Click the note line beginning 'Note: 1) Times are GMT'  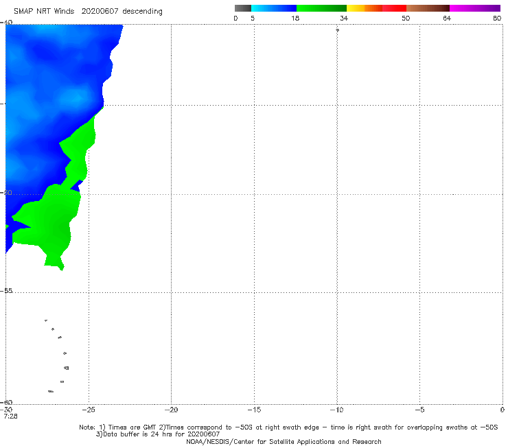click(x=288, y=427)
